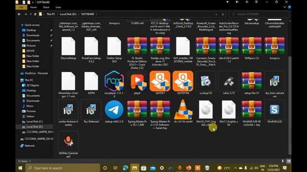Switch to details view button

pyautogui.click(x=283, y=161)
